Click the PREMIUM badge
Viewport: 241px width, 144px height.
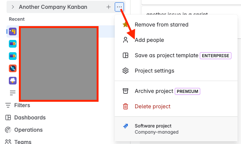(187, 91)
